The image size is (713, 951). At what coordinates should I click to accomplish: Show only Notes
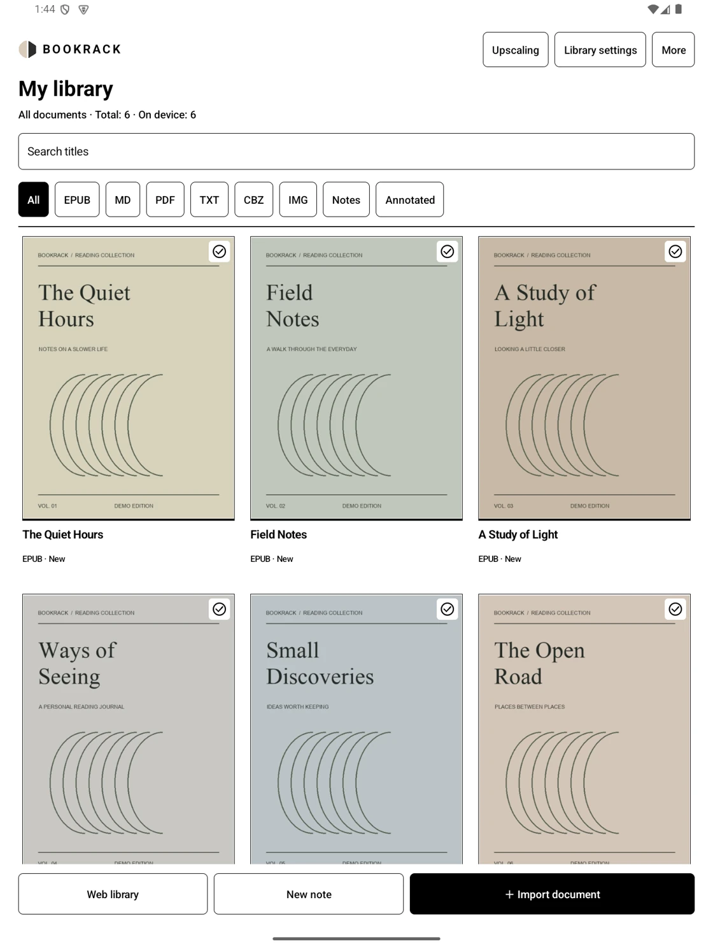(x=346, y=199)
